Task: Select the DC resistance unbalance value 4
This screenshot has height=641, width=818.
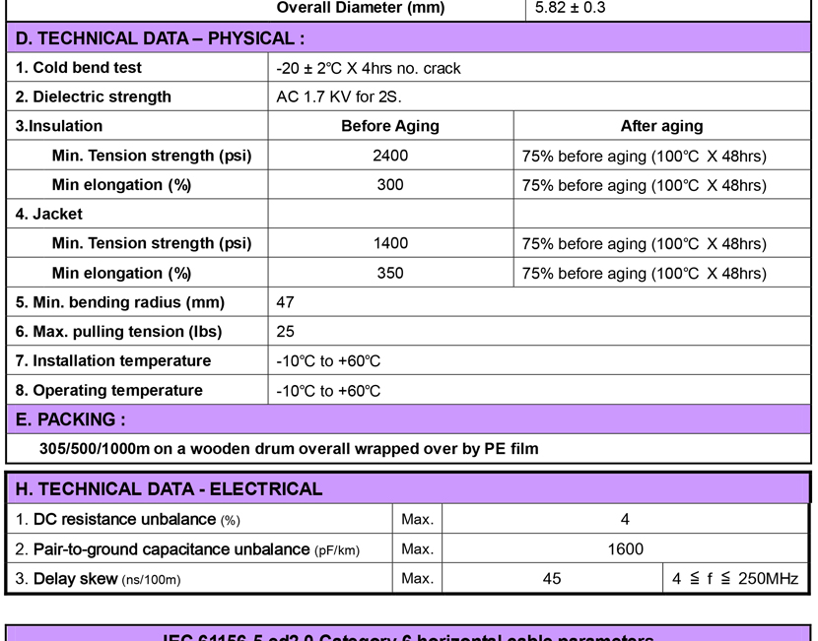Action: click(625, 519)
